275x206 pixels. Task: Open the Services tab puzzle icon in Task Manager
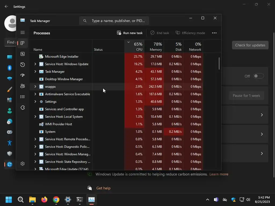pyautogui.click(x=23, y=108)
